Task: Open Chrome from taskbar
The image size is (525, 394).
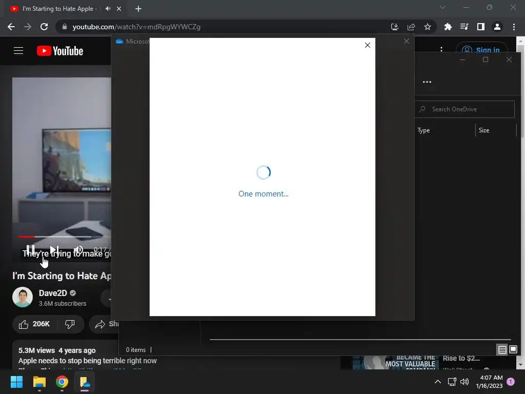Action: pos(62,382)
